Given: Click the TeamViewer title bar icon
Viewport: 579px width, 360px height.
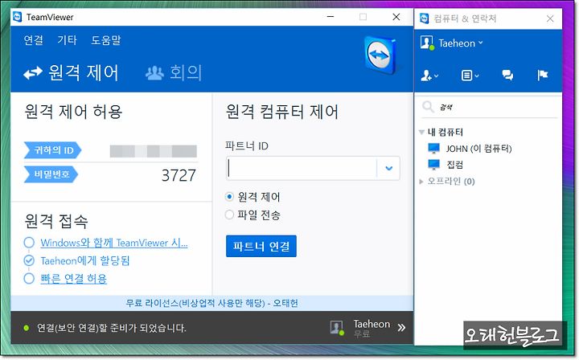Looking at the screenshot, I should coord(18,17).
